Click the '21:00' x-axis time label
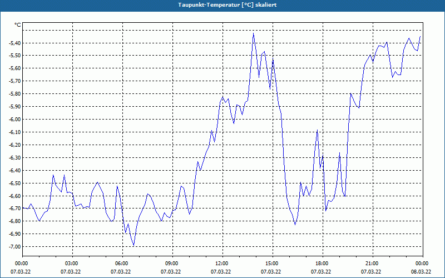 coord(372,264)
